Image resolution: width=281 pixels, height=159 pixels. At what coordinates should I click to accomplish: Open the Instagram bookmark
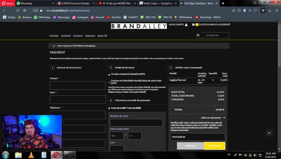point(80,17)
